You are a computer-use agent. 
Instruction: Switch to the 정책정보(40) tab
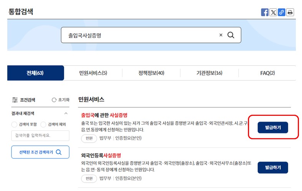tap(151, 73)
